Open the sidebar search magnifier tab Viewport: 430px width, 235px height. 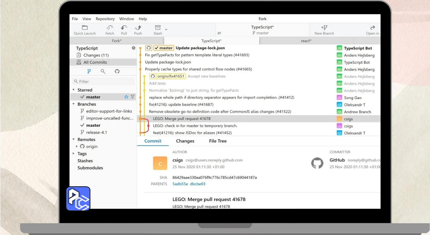pyautogui.click(x=103, y=71)
